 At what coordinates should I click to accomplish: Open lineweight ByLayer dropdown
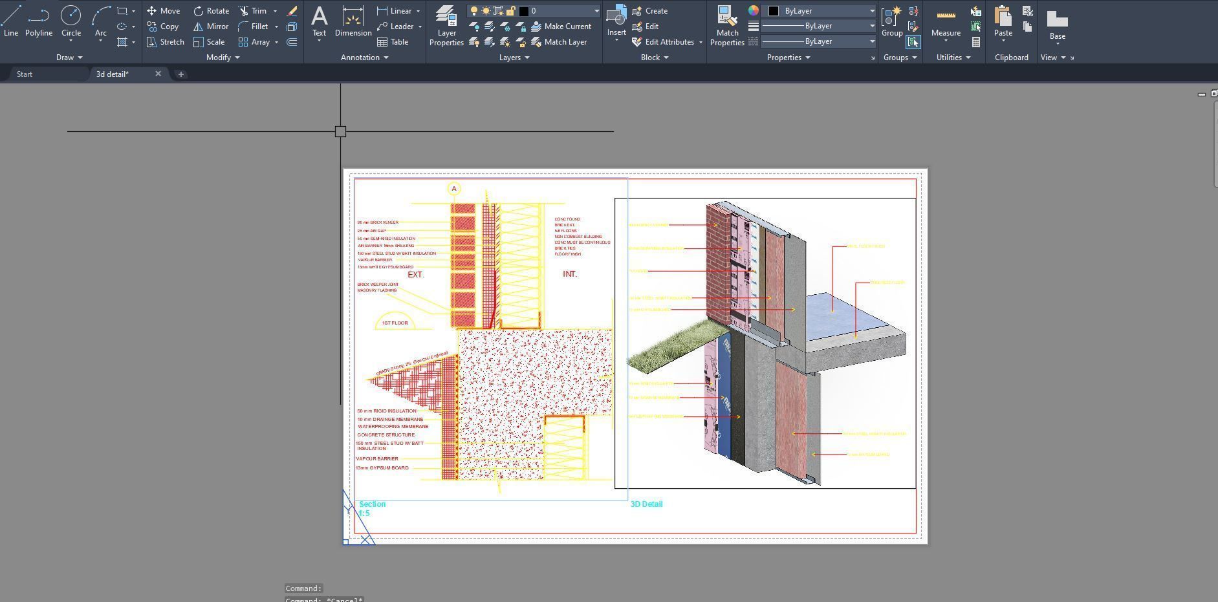(872, 26)
